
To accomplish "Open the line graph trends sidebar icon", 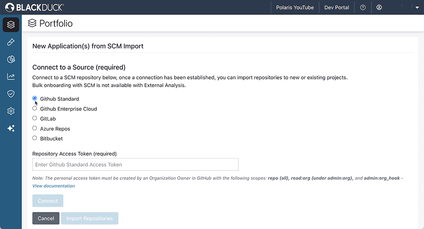I will [x=11, y=76].
